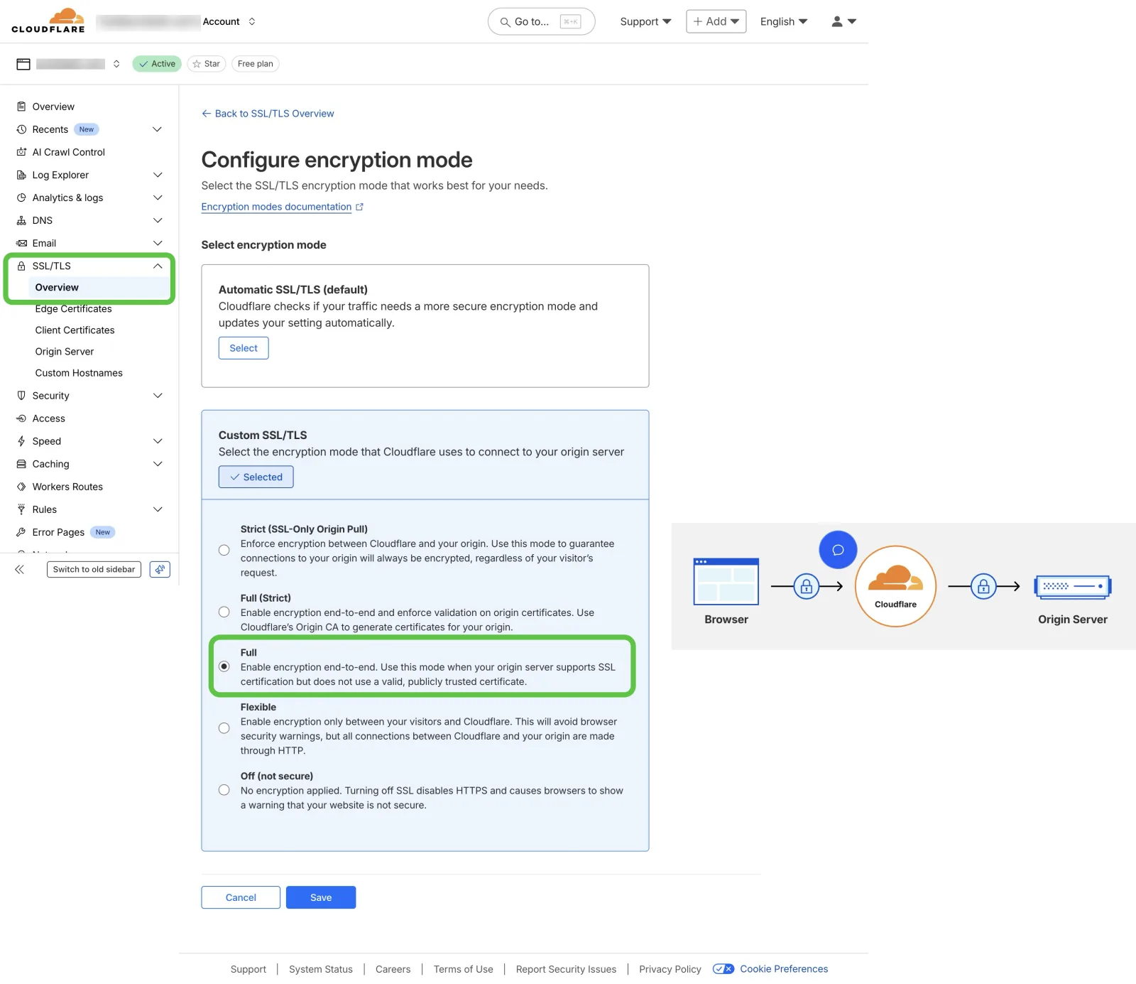Click the DNS network icon

pyautogui.click(x=21, y=220)
